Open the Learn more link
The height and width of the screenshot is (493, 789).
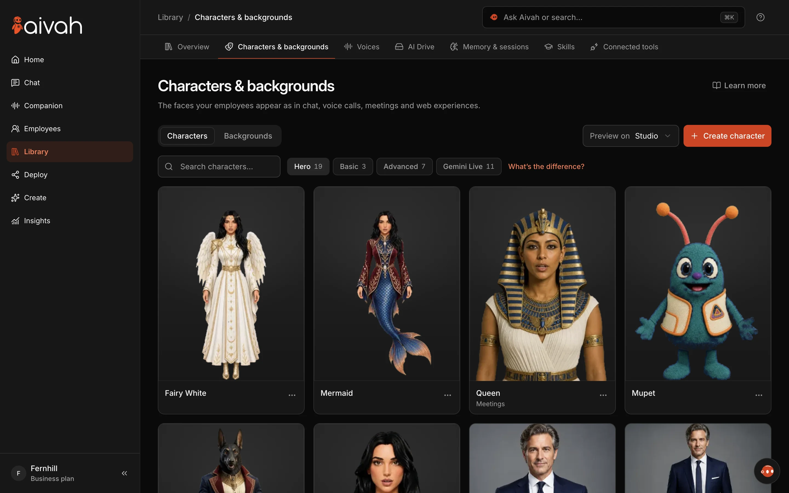pos(739,85)
